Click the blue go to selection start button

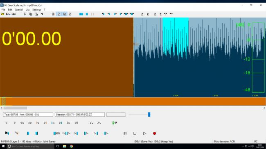pyautogui.click(x=53, y=123)
